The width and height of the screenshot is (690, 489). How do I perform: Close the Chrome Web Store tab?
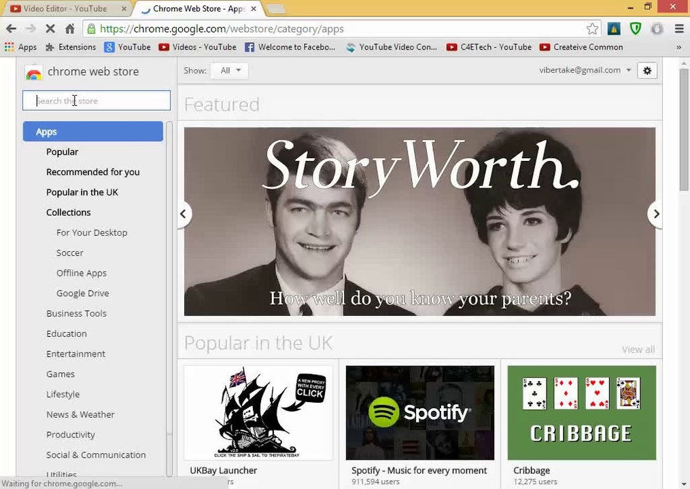[x=254, y=8]
